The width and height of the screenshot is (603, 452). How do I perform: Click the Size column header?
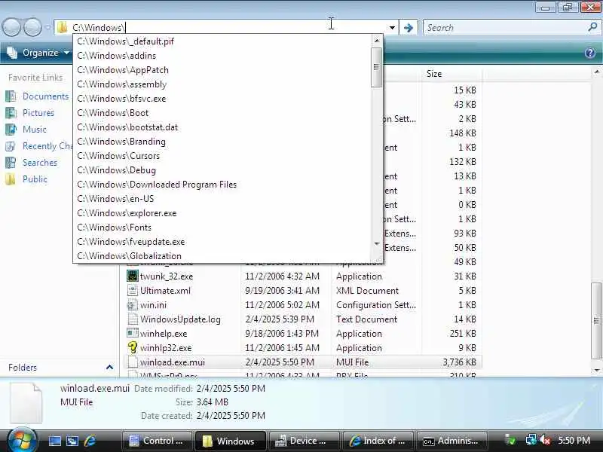pyautogui.click(x=451, y=74)
